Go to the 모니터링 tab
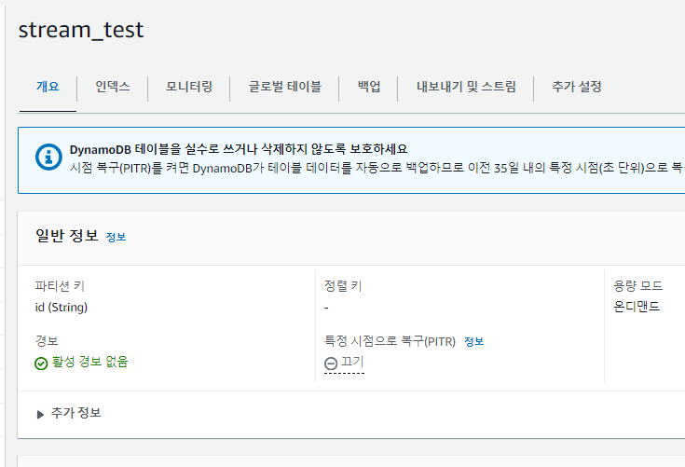 click(189, 88)
